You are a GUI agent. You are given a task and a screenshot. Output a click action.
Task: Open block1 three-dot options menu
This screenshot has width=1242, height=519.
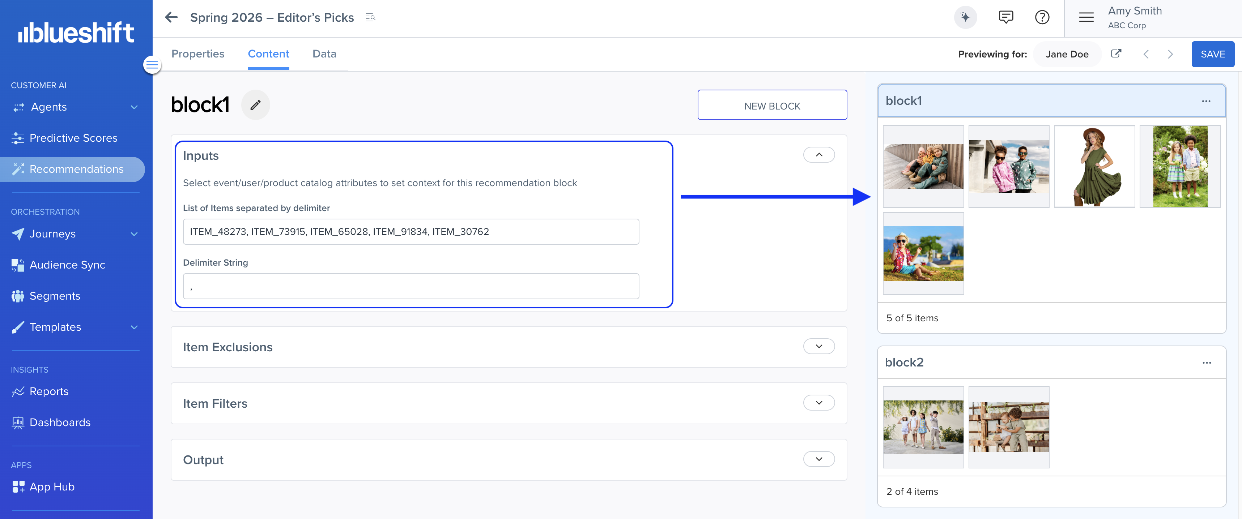click(x=1206, y=101)
